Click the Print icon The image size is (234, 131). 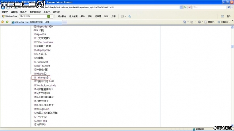[x=199, y=22]
